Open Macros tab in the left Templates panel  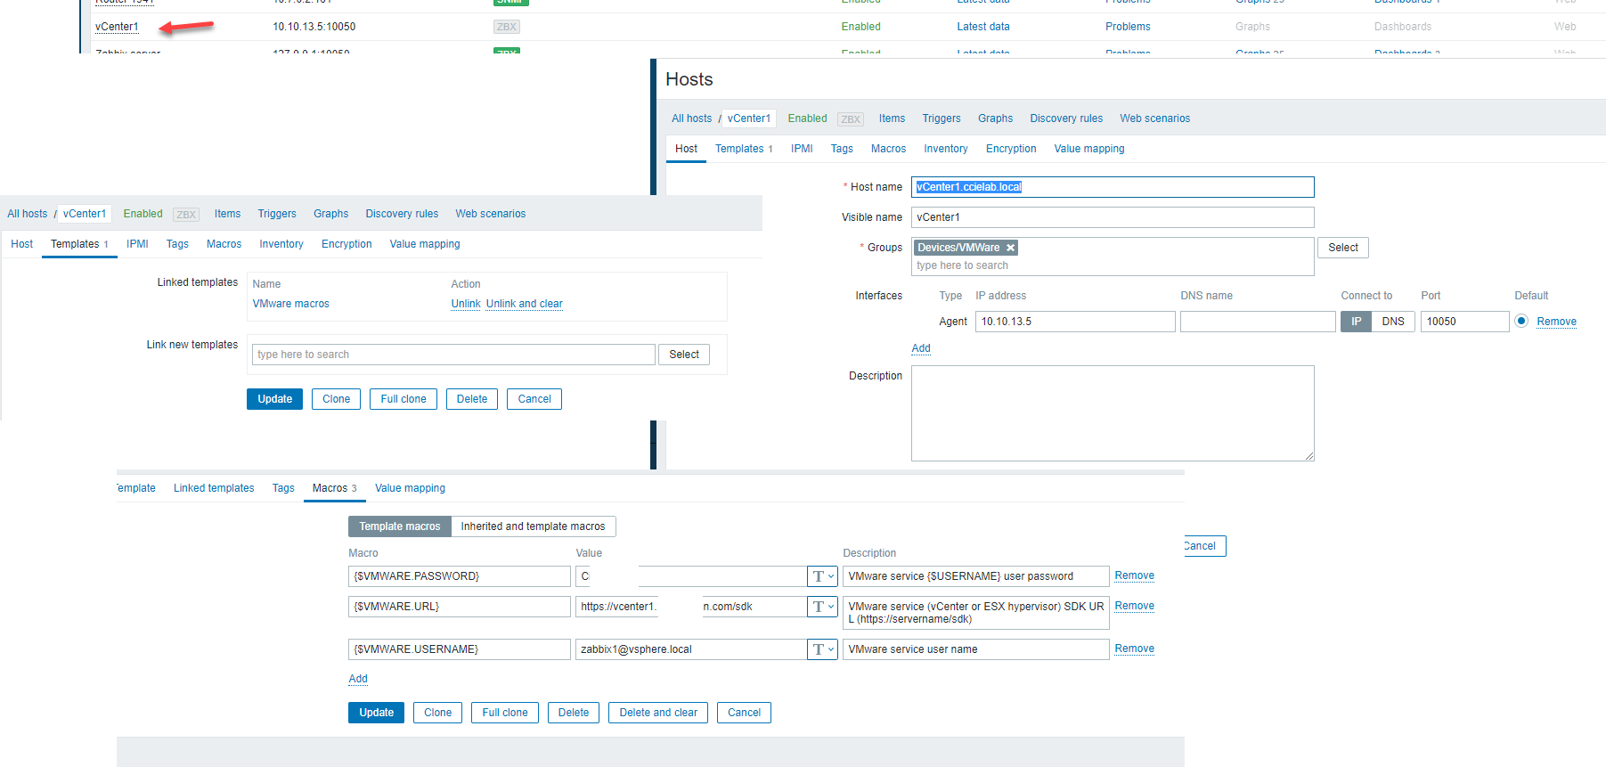point(224,244)
